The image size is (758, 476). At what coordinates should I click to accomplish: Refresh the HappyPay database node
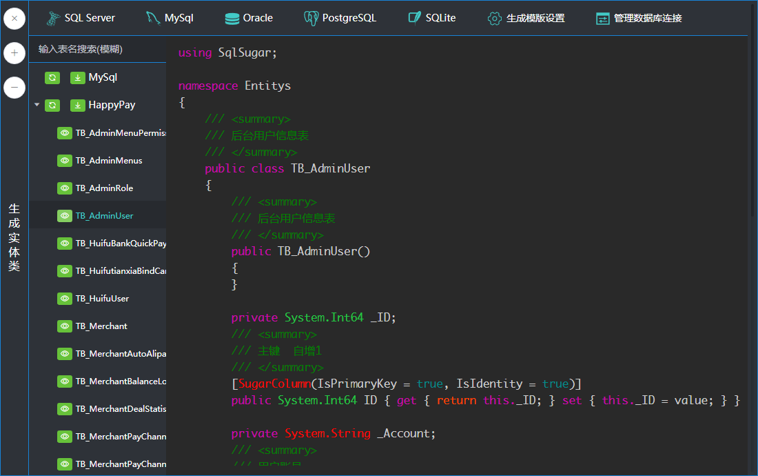point(52,106)
